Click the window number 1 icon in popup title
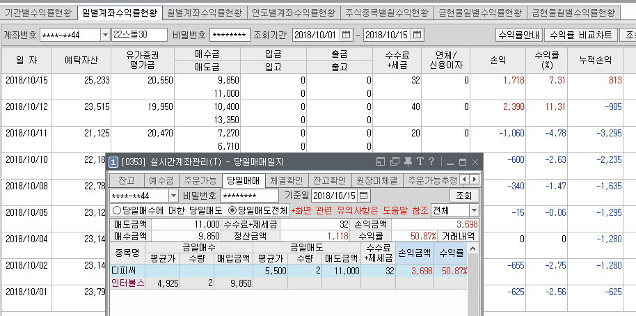This screenshot has width=636, height=316. click(x=114, y=162)
